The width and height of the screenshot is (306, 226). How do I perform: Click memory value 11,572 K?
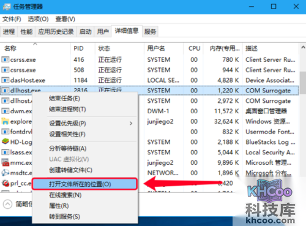pos(226,111)
